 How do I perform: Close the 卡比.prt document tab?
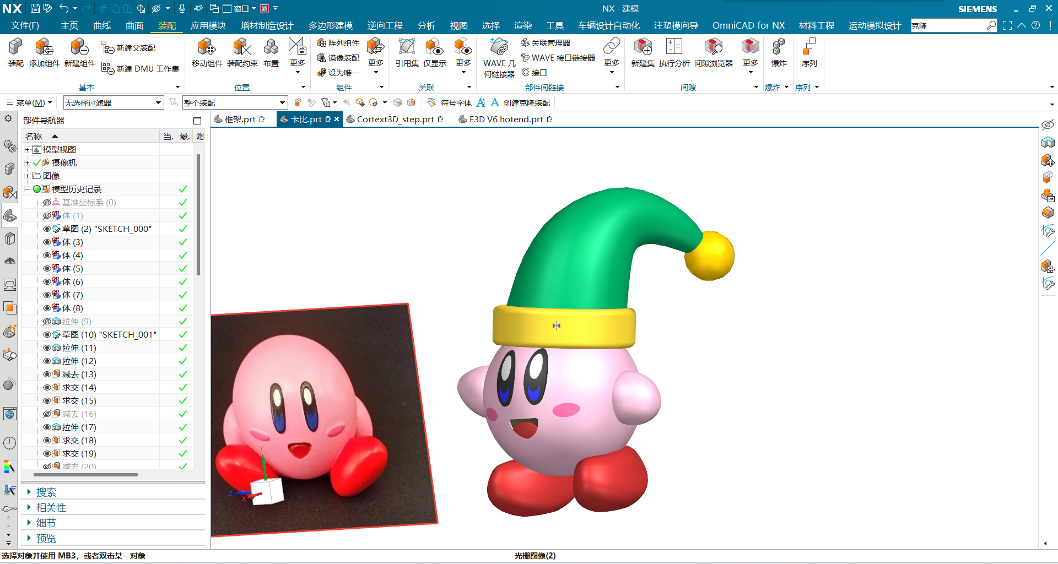tap(337, 120)
